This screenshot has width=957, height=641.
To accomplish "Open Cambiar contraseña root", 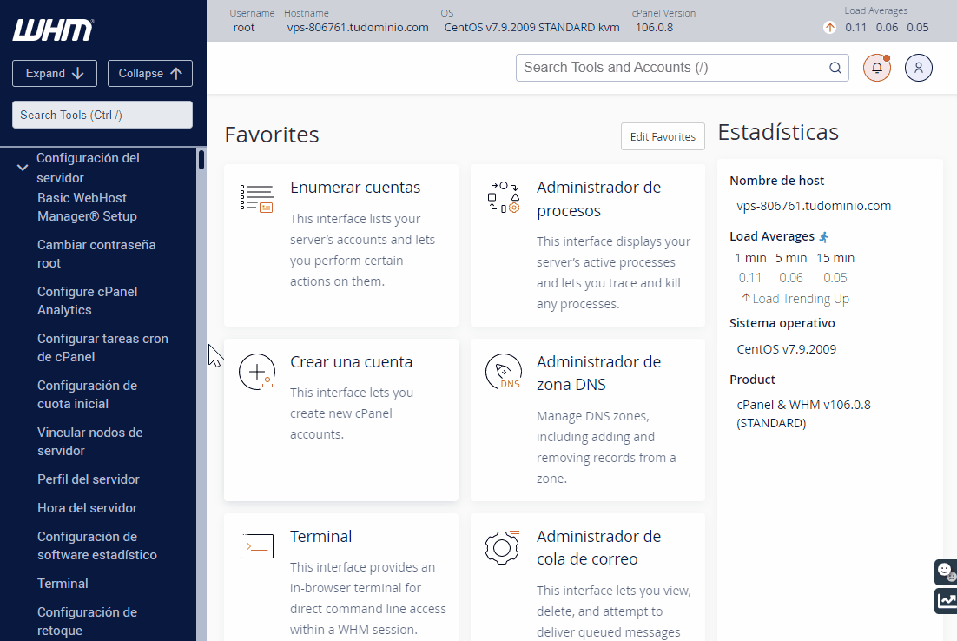I will tap(96, 254).
